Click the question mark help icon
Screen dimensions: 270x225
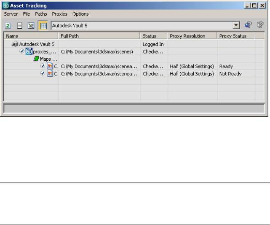pos(260,25)
